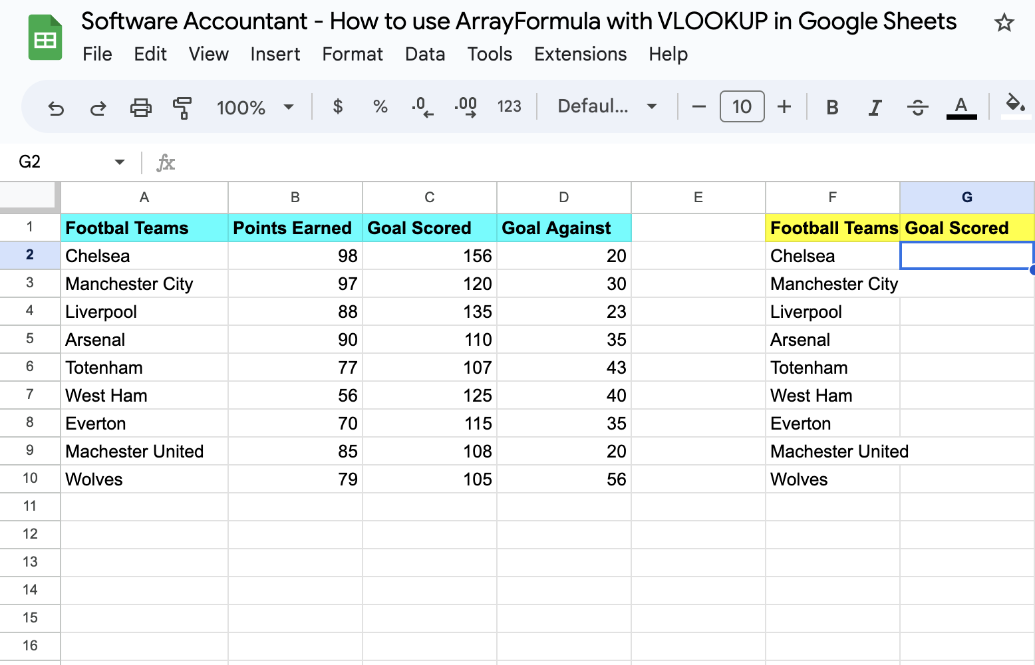Viewport: 1035px width, 665px height.
Task: Click the select-all corner box
Action: [30, 197]
